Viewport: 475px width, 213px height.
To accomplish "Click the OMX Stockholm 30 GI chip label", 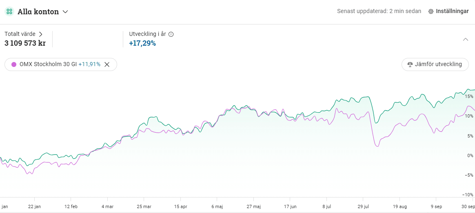I will (48, 64).
